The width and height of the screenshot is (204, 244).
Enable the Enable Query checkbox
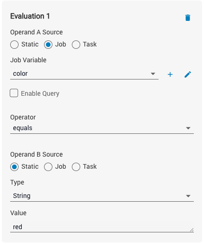click(14, 93)
